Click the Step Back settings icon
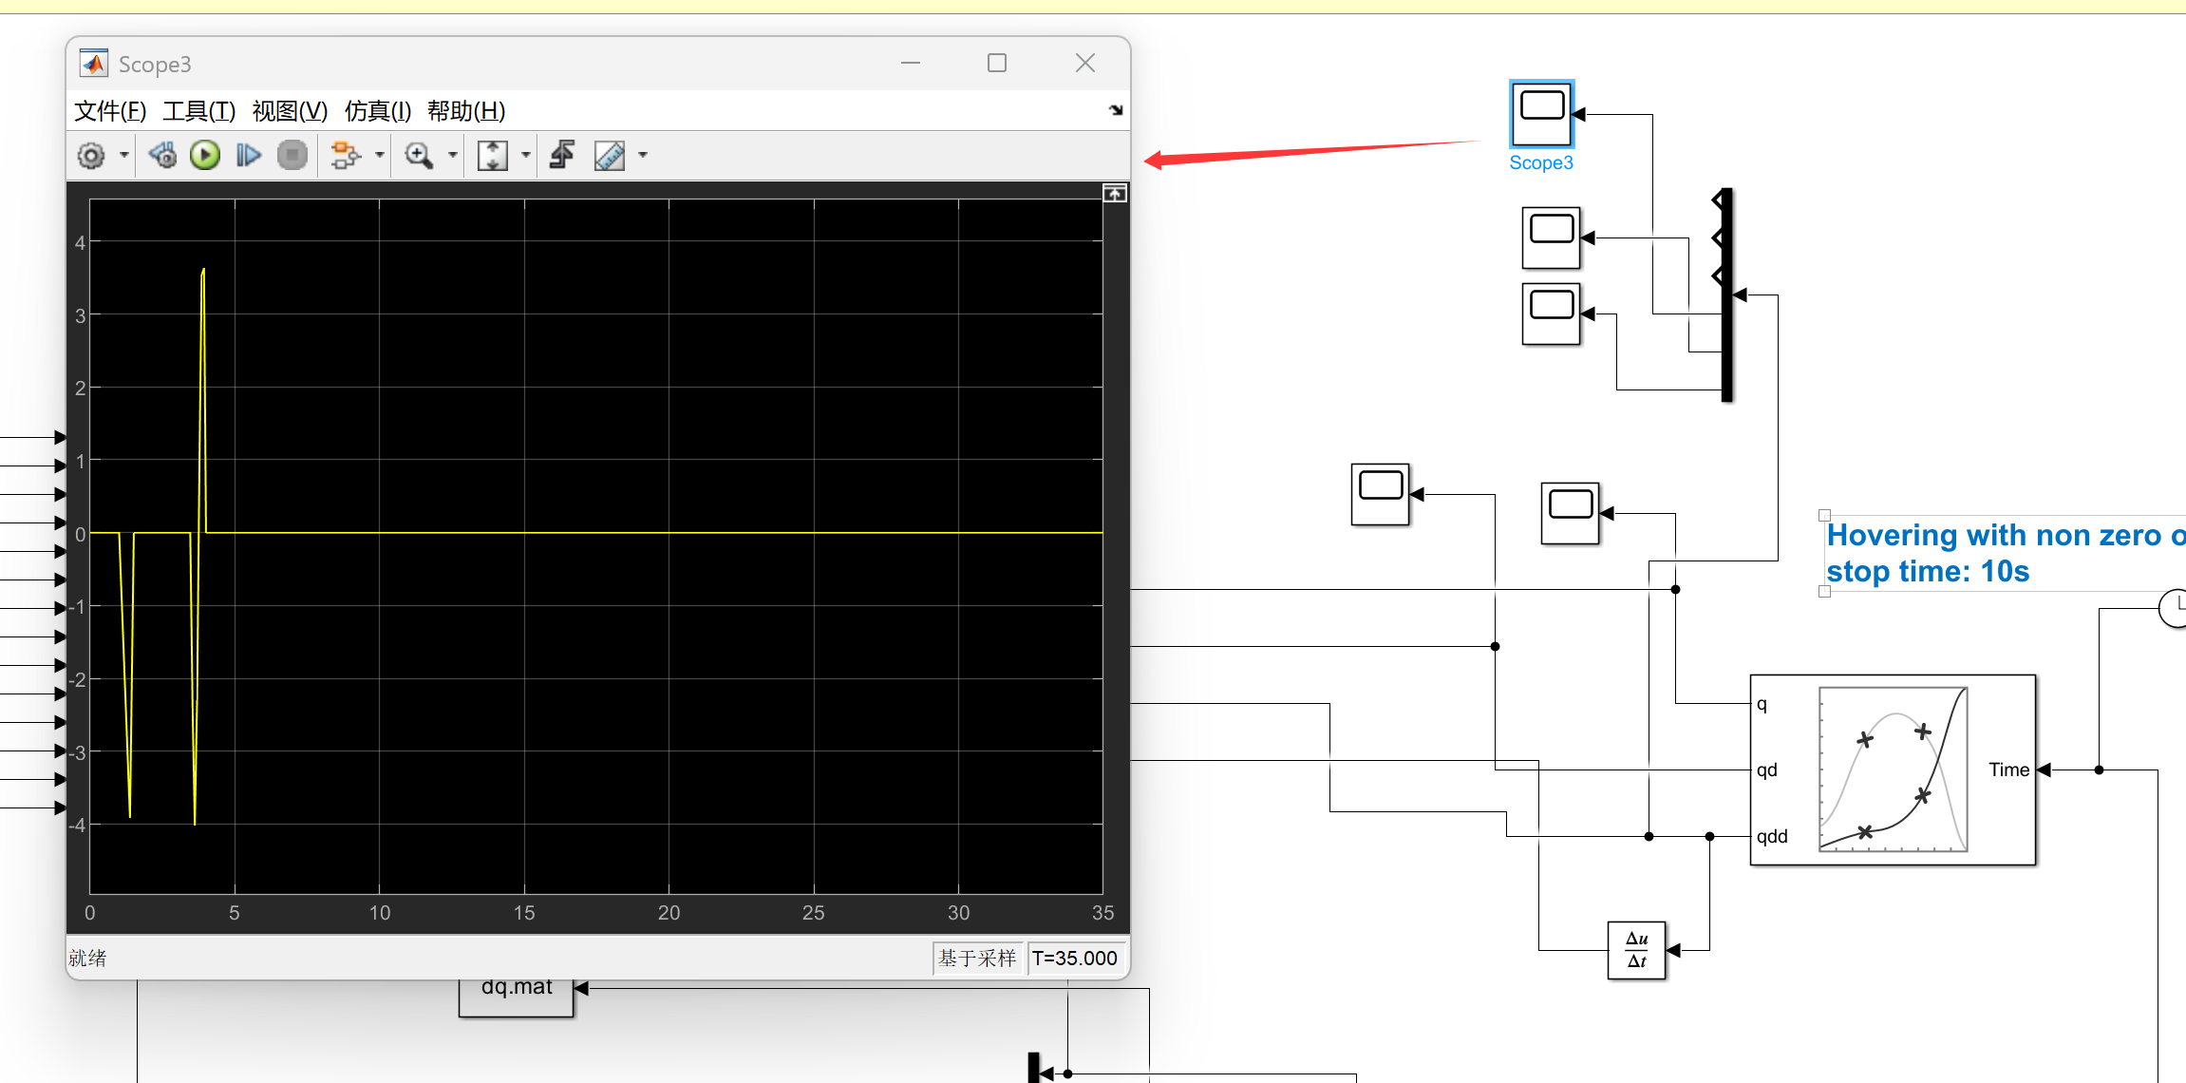The height and width of the screenshot is (1083, 2186). (162, 155)
